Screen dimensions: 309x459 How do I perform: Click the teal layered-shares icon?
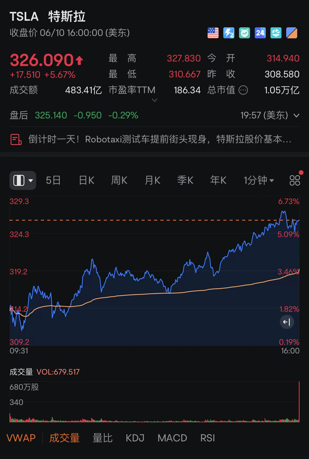(x=276, y=33)
